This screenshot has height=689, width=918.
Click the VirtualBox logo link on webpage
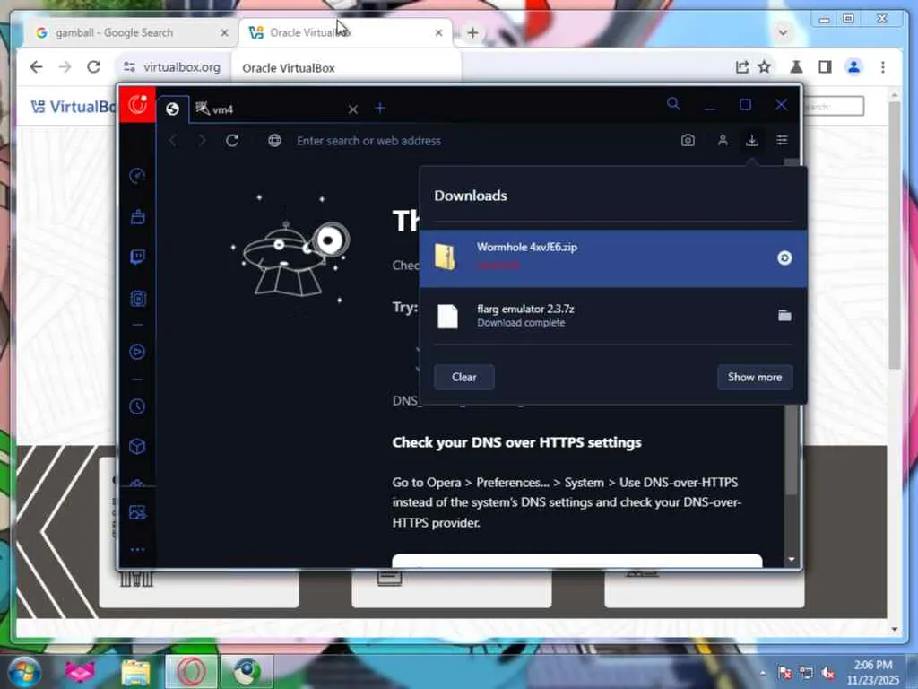74,107
